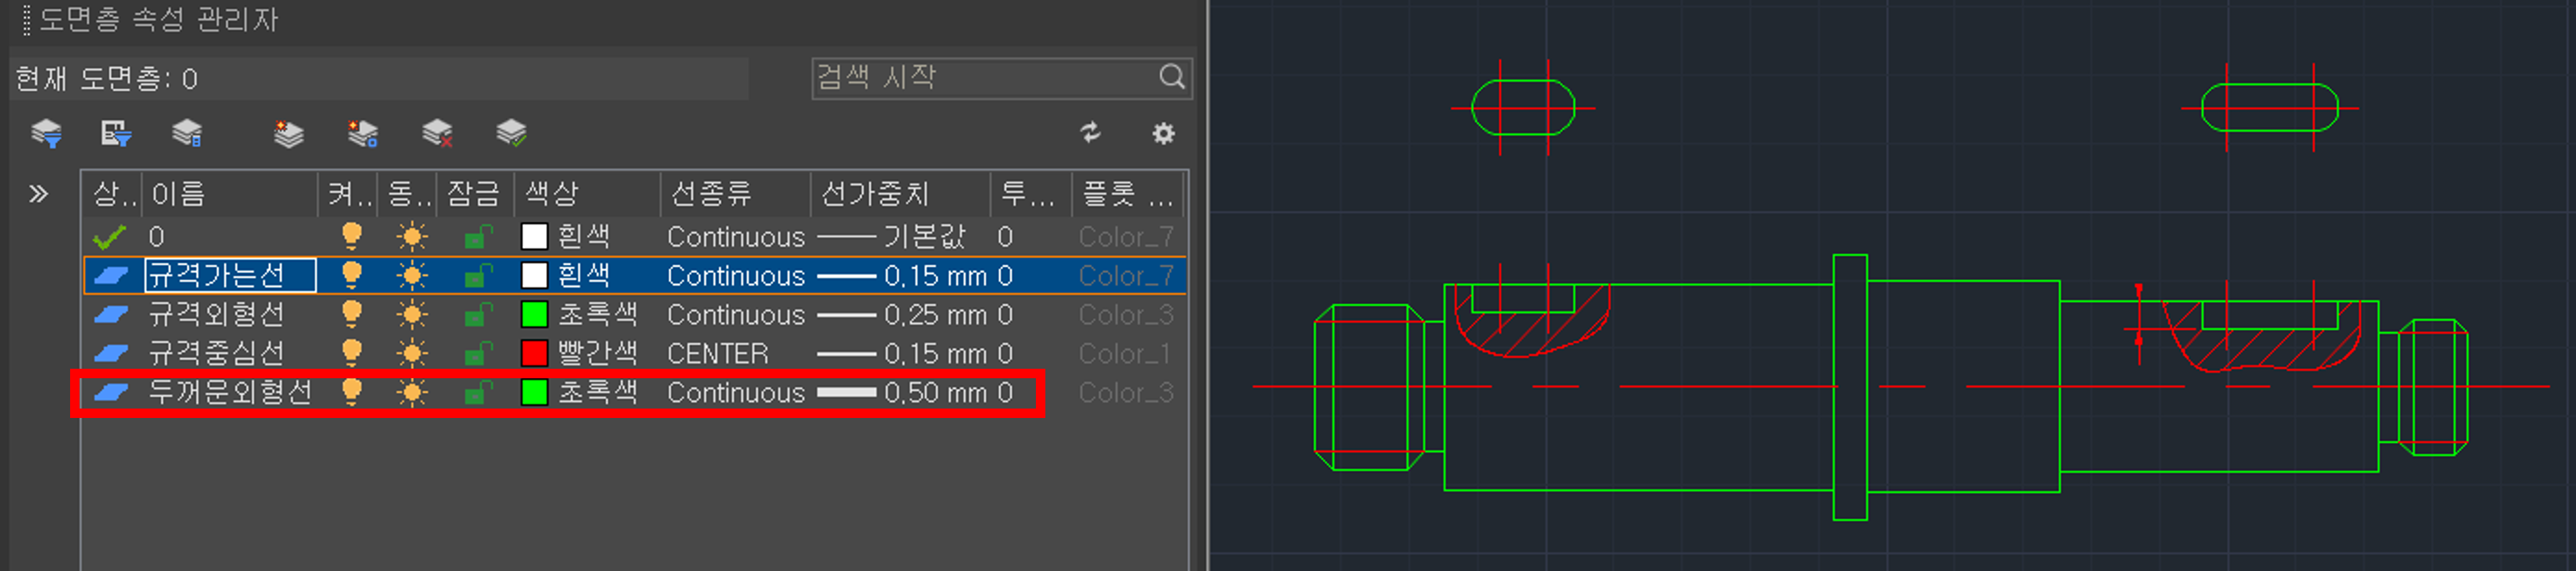Click the search magnifier icon
Screen dimensions: 2576x571
click(x=1172, y=77)
